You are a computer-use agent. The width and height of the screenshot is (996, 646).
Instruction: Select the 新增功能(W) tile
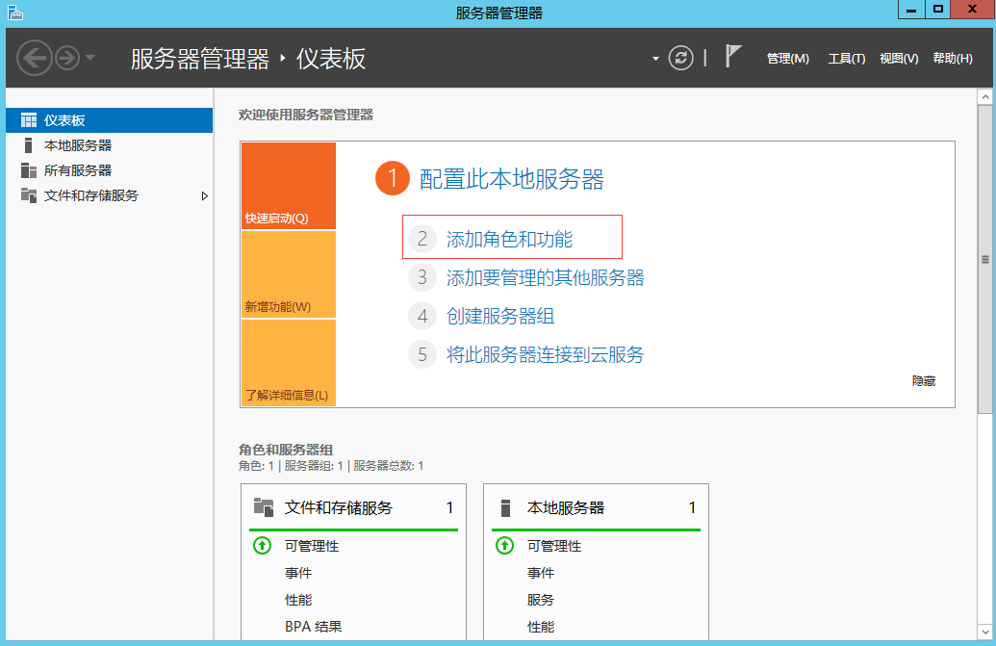[x=288, y=274]
